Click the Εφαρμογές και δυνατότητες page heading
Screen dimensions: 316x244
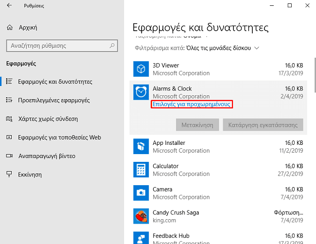(200, 27)
